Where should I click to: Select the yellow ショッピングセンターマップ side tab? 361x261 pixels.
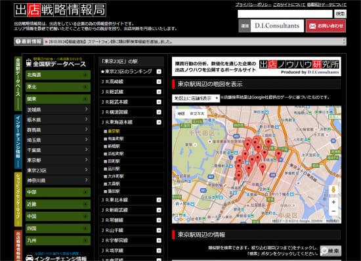click(18, 199)
